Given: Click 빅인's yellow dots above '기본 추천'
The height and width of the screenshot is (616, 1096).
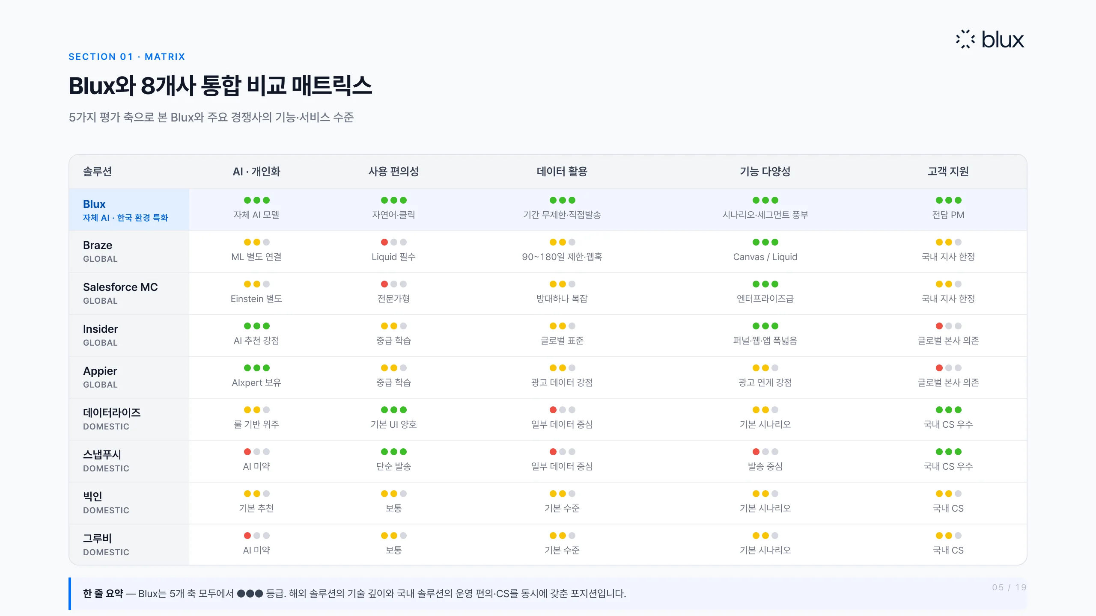Looking at the screenshot, I should 256,494.
